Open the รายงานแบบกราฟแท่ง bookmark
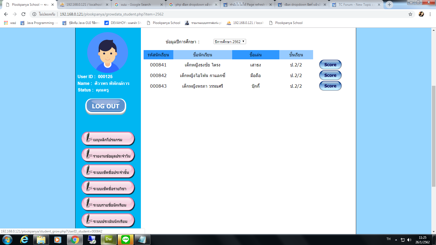Screen dimensions: 436x245 pos(203,23)
